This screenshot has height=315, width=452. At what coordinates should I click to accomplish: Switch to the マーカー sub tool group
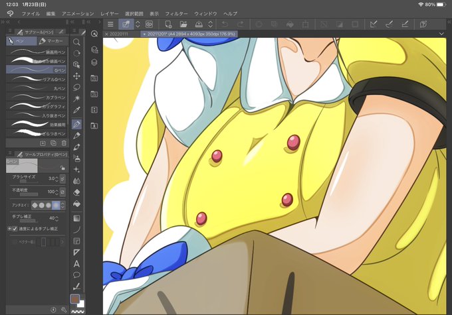point(53,41)
